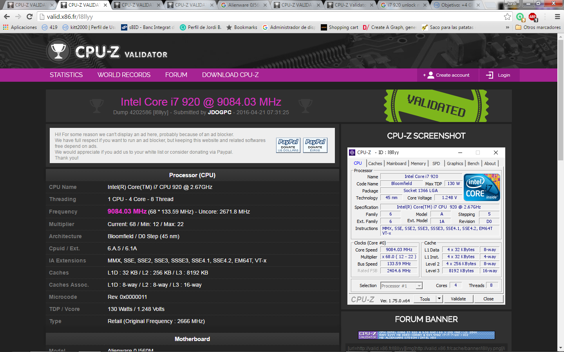The image size is (564, 352).
Task: Click the Tools button in CPU-Z
Action: click(x=425, y=299)
